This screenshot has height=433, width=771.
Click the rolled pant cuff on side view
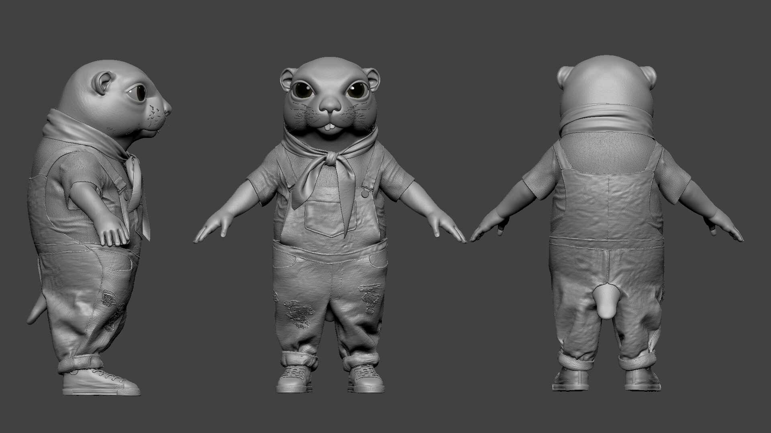[x=80, y=363]
